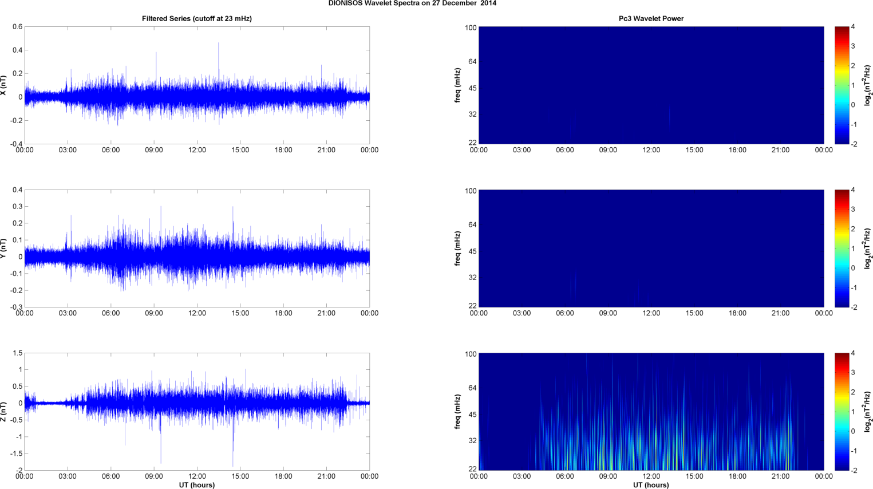Click the 12:00 tick under Z spectrogram
Image resolution: width=873 pixels, height=489 pixels.
click(x=651, y=476)
